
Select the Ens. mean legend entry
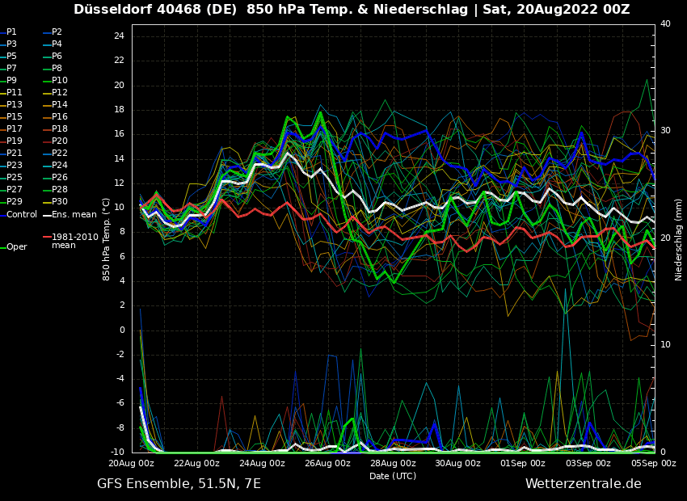[x=73, y=214]
